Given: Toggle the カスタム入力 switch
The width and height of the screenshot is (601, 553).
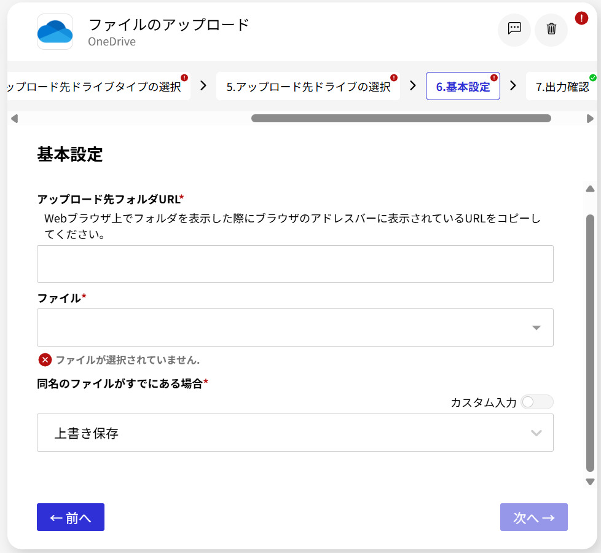Looking at the screenshot, I should tap(536, 402).
